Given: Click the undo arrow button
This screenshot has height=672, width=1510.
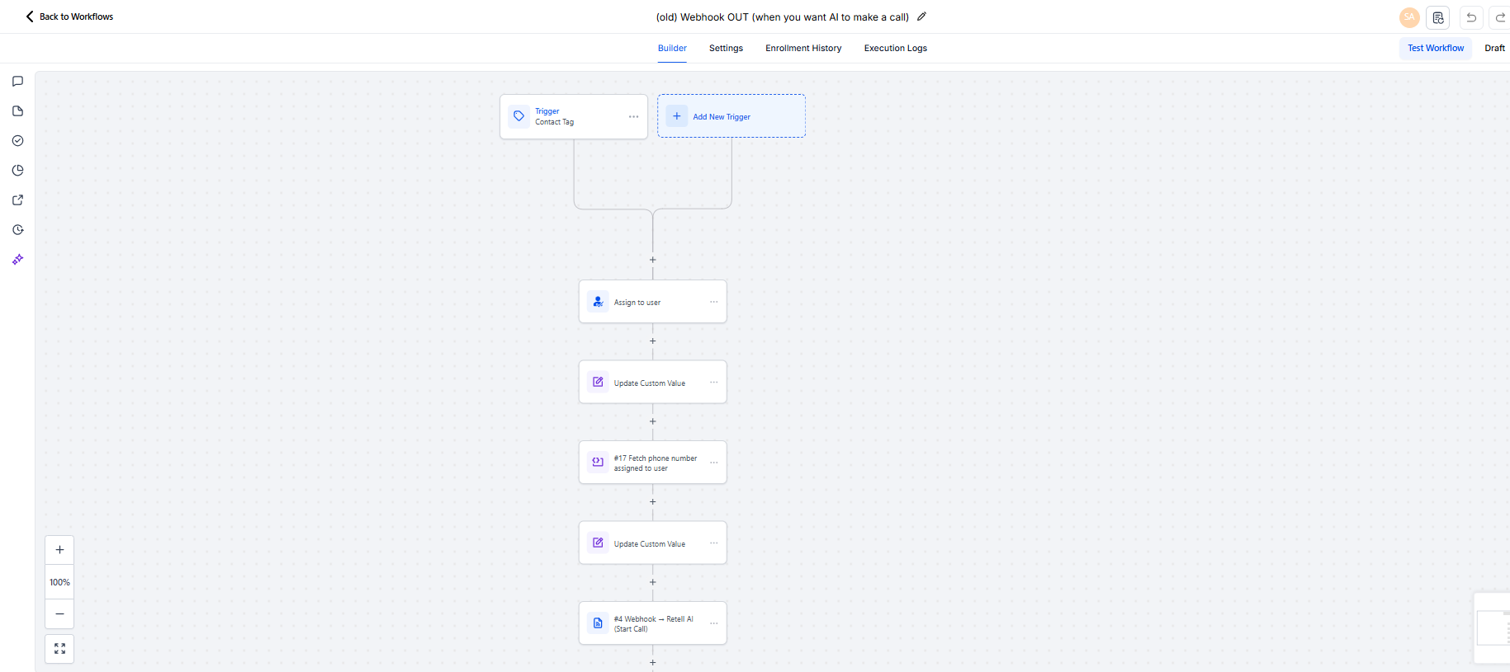Looking at the screenshot, I should click(x=1471, y=17).
